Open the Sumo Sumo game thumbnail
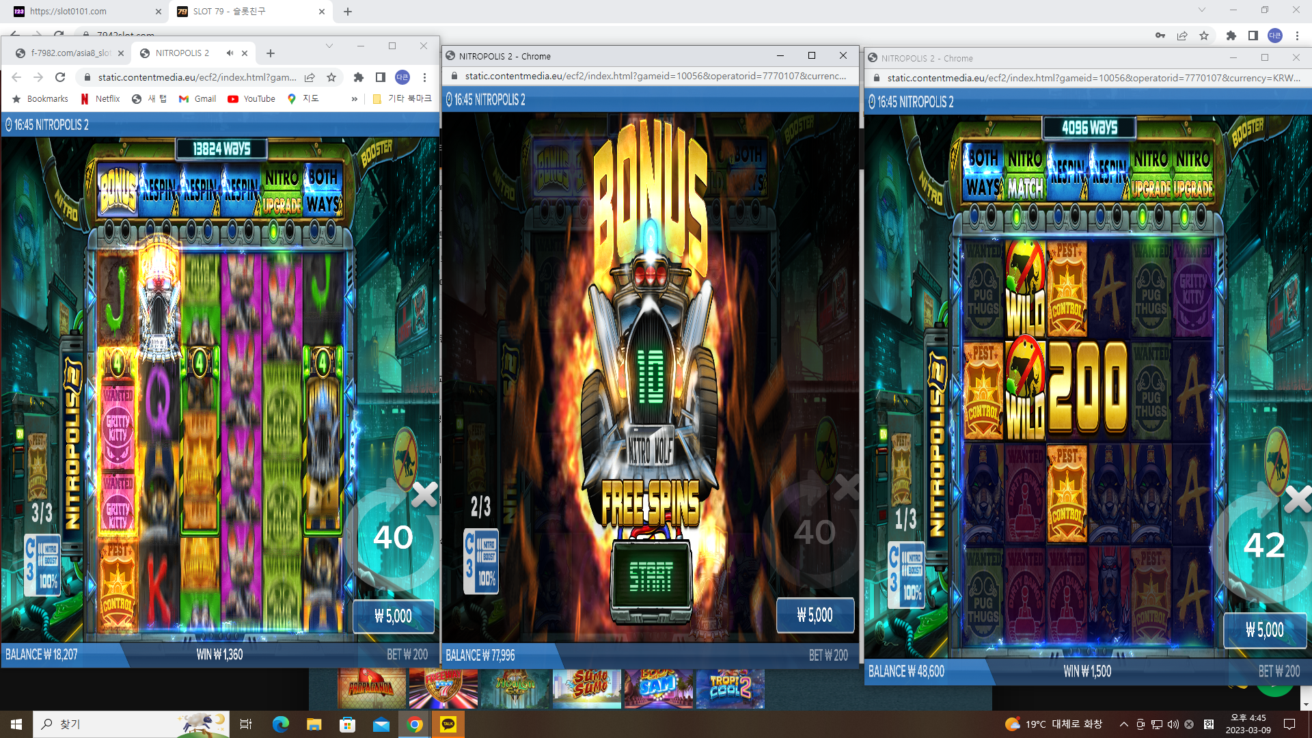 pos(587,689)
